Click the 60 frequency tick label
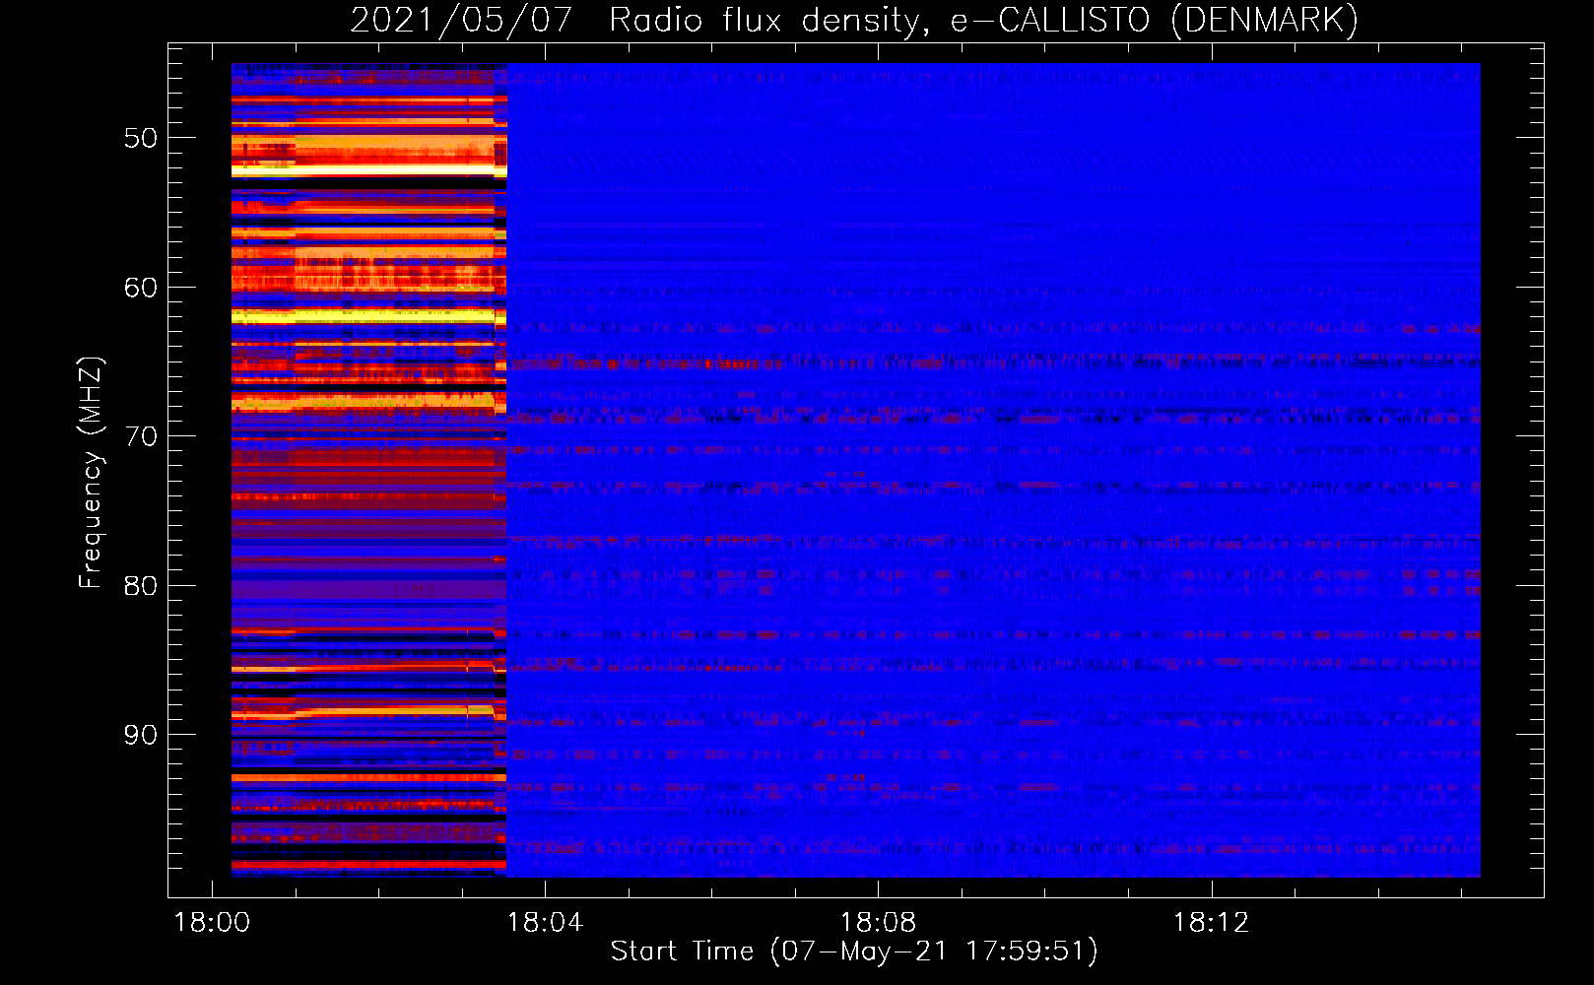 (x=140, y=288)
